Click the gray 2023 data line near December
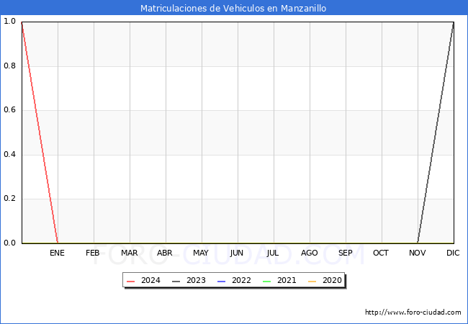This screenshot has width=468, height=324. [436, 132]
